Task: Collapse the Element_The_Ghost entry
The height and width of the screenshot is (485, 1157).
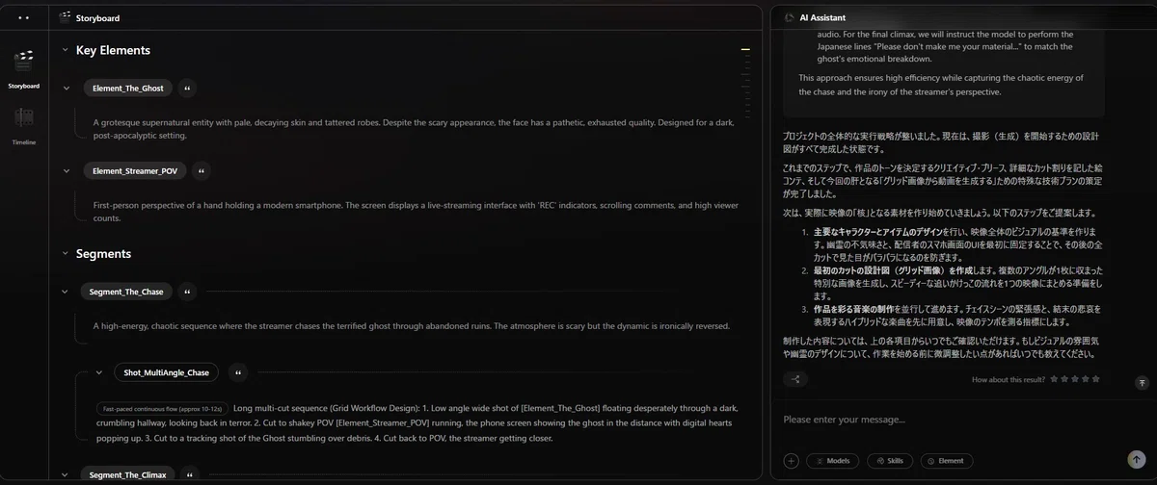Action: [66, 88]
